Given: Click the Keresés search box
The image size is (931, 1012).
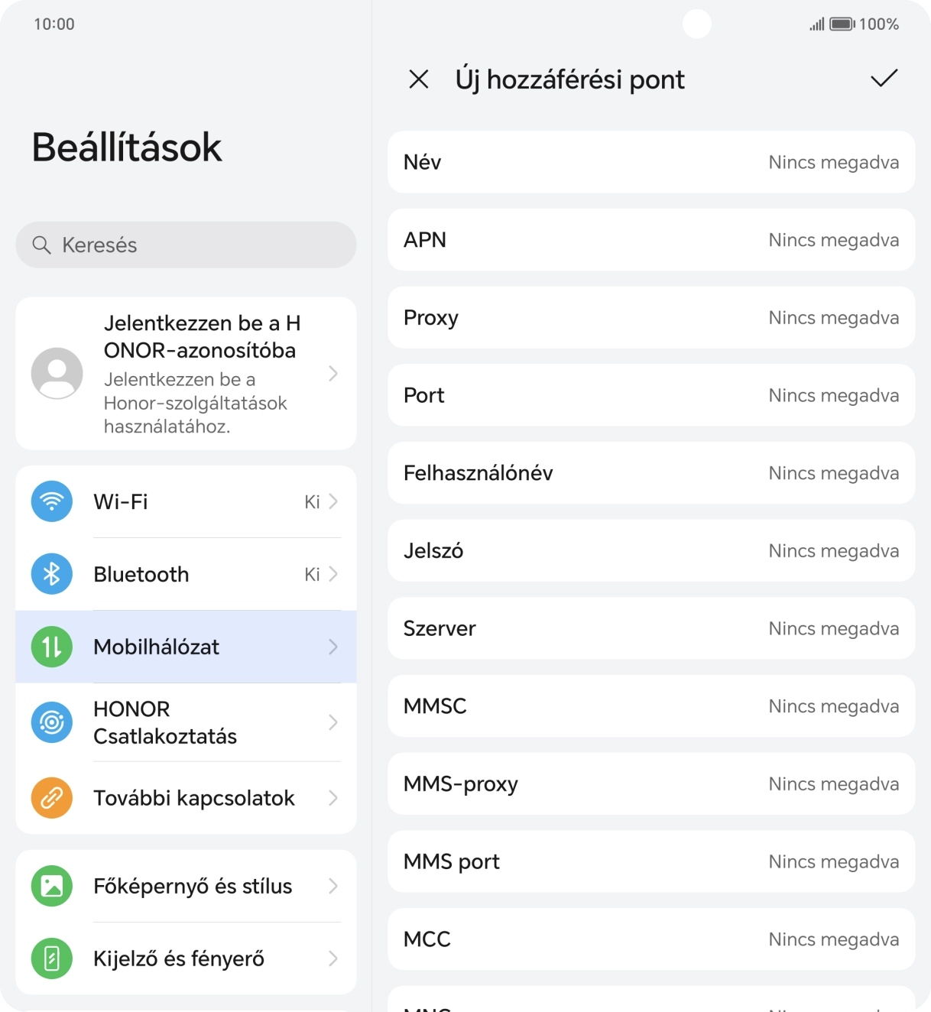Looking at the screenshot, I should click(x=186, y=245).
